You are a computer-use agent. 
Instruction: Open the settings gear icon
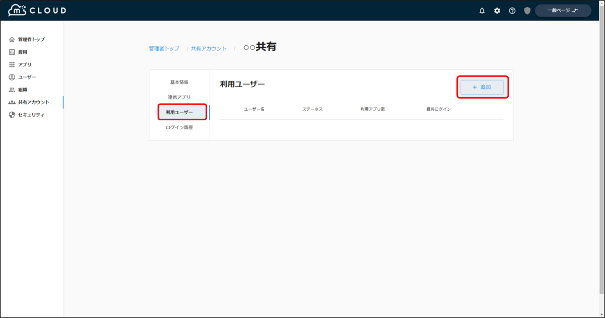[x=497, y=11]
